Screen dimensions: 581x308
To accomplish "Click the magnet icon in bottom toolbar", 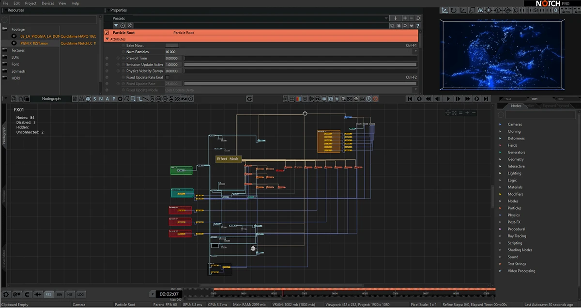I will [x=28, y=294].
